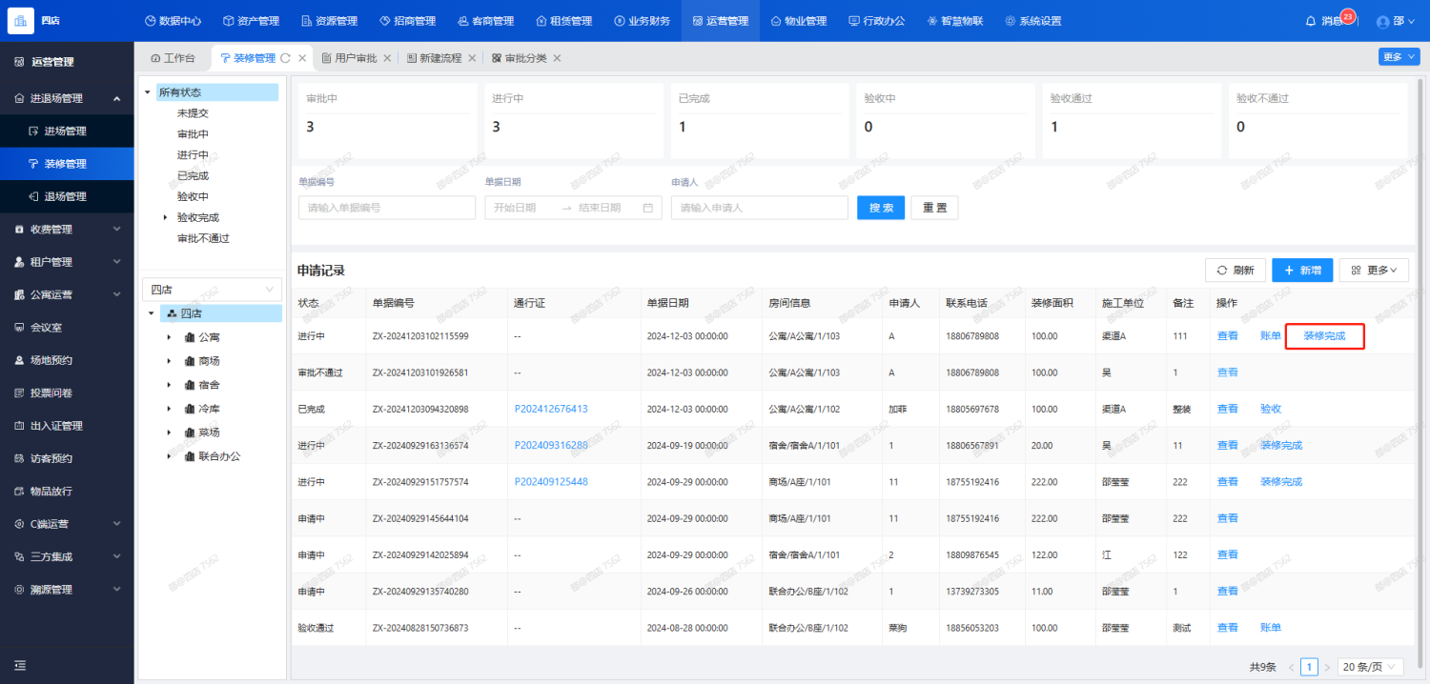Expand the 宿舍 tree node

click(x=169, y=385)
